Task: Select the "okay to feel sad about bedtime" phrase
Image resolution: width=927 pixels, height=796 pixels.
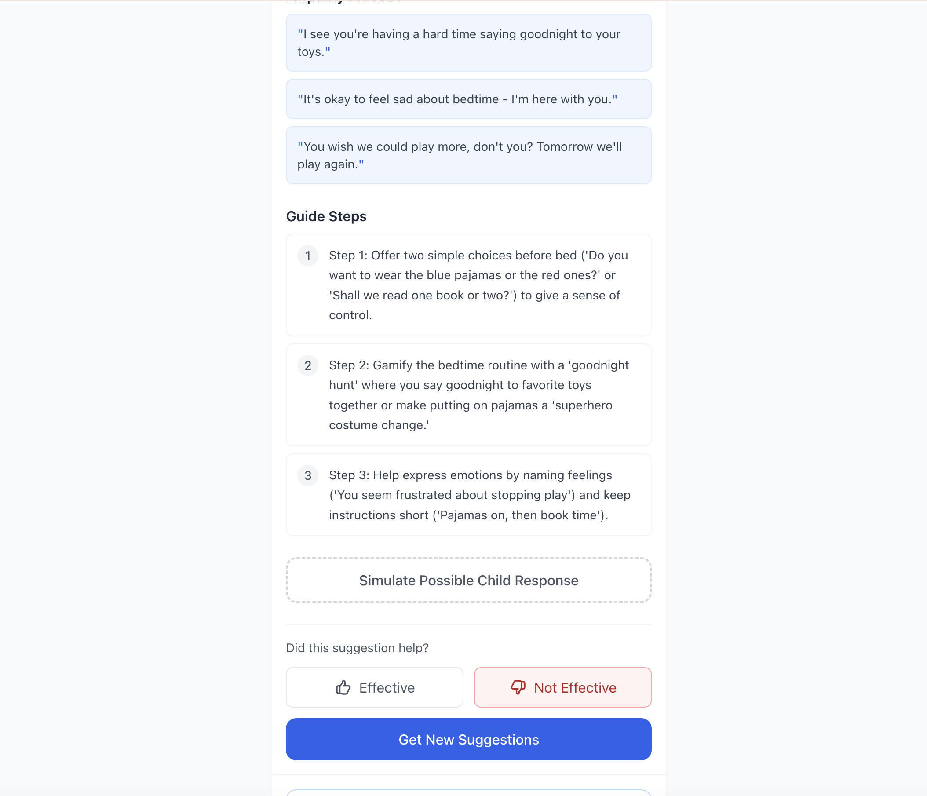Action: tap(468, 99)
